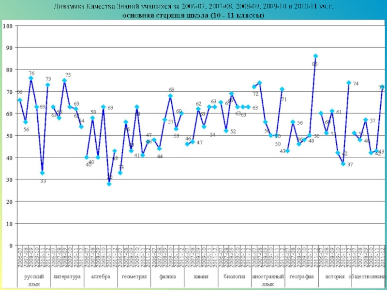Click the data label 73 in русский язык
Screen dimensions: 387x290
point(48,79)
